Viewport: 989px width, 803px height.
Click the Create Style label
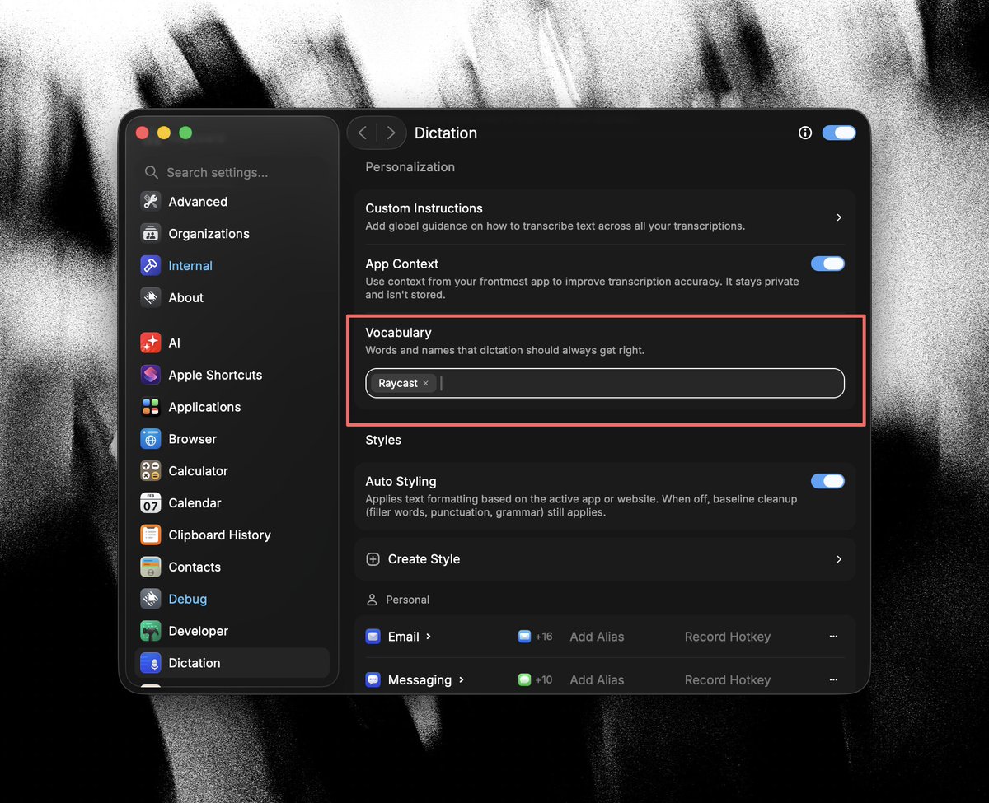[424, 559]
